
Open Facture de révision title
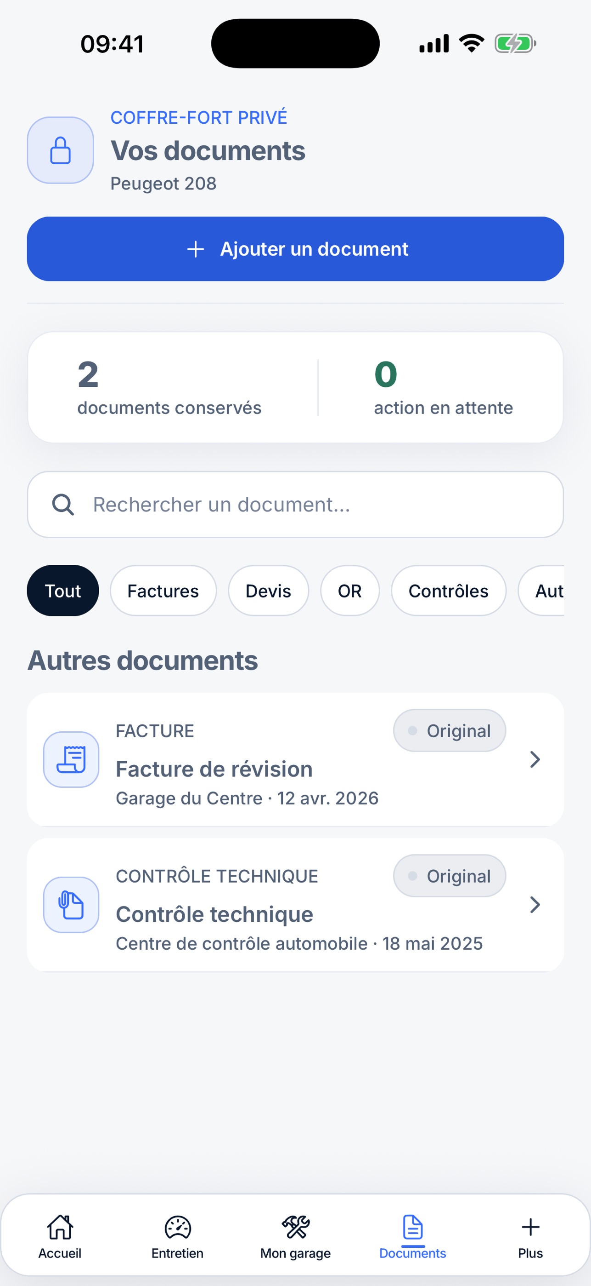(x=214, y=769)
